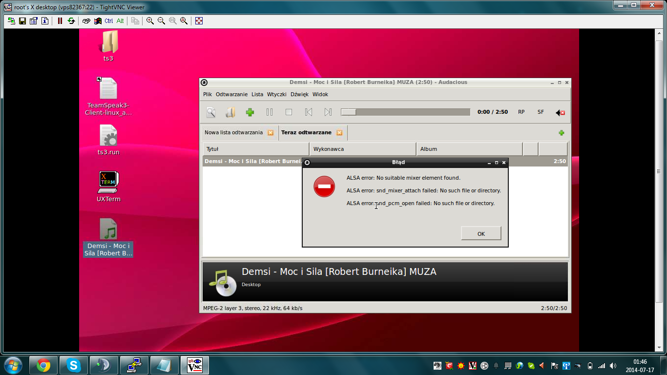Toggle the SF shuffle button
Viewport: 667px width, 375px height.
pos(541,112)
